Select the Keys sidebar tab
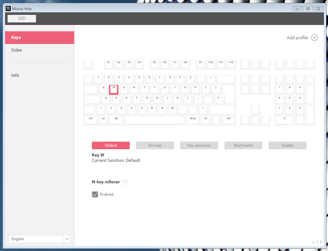The image size is (328, 251). click(39, 38)
